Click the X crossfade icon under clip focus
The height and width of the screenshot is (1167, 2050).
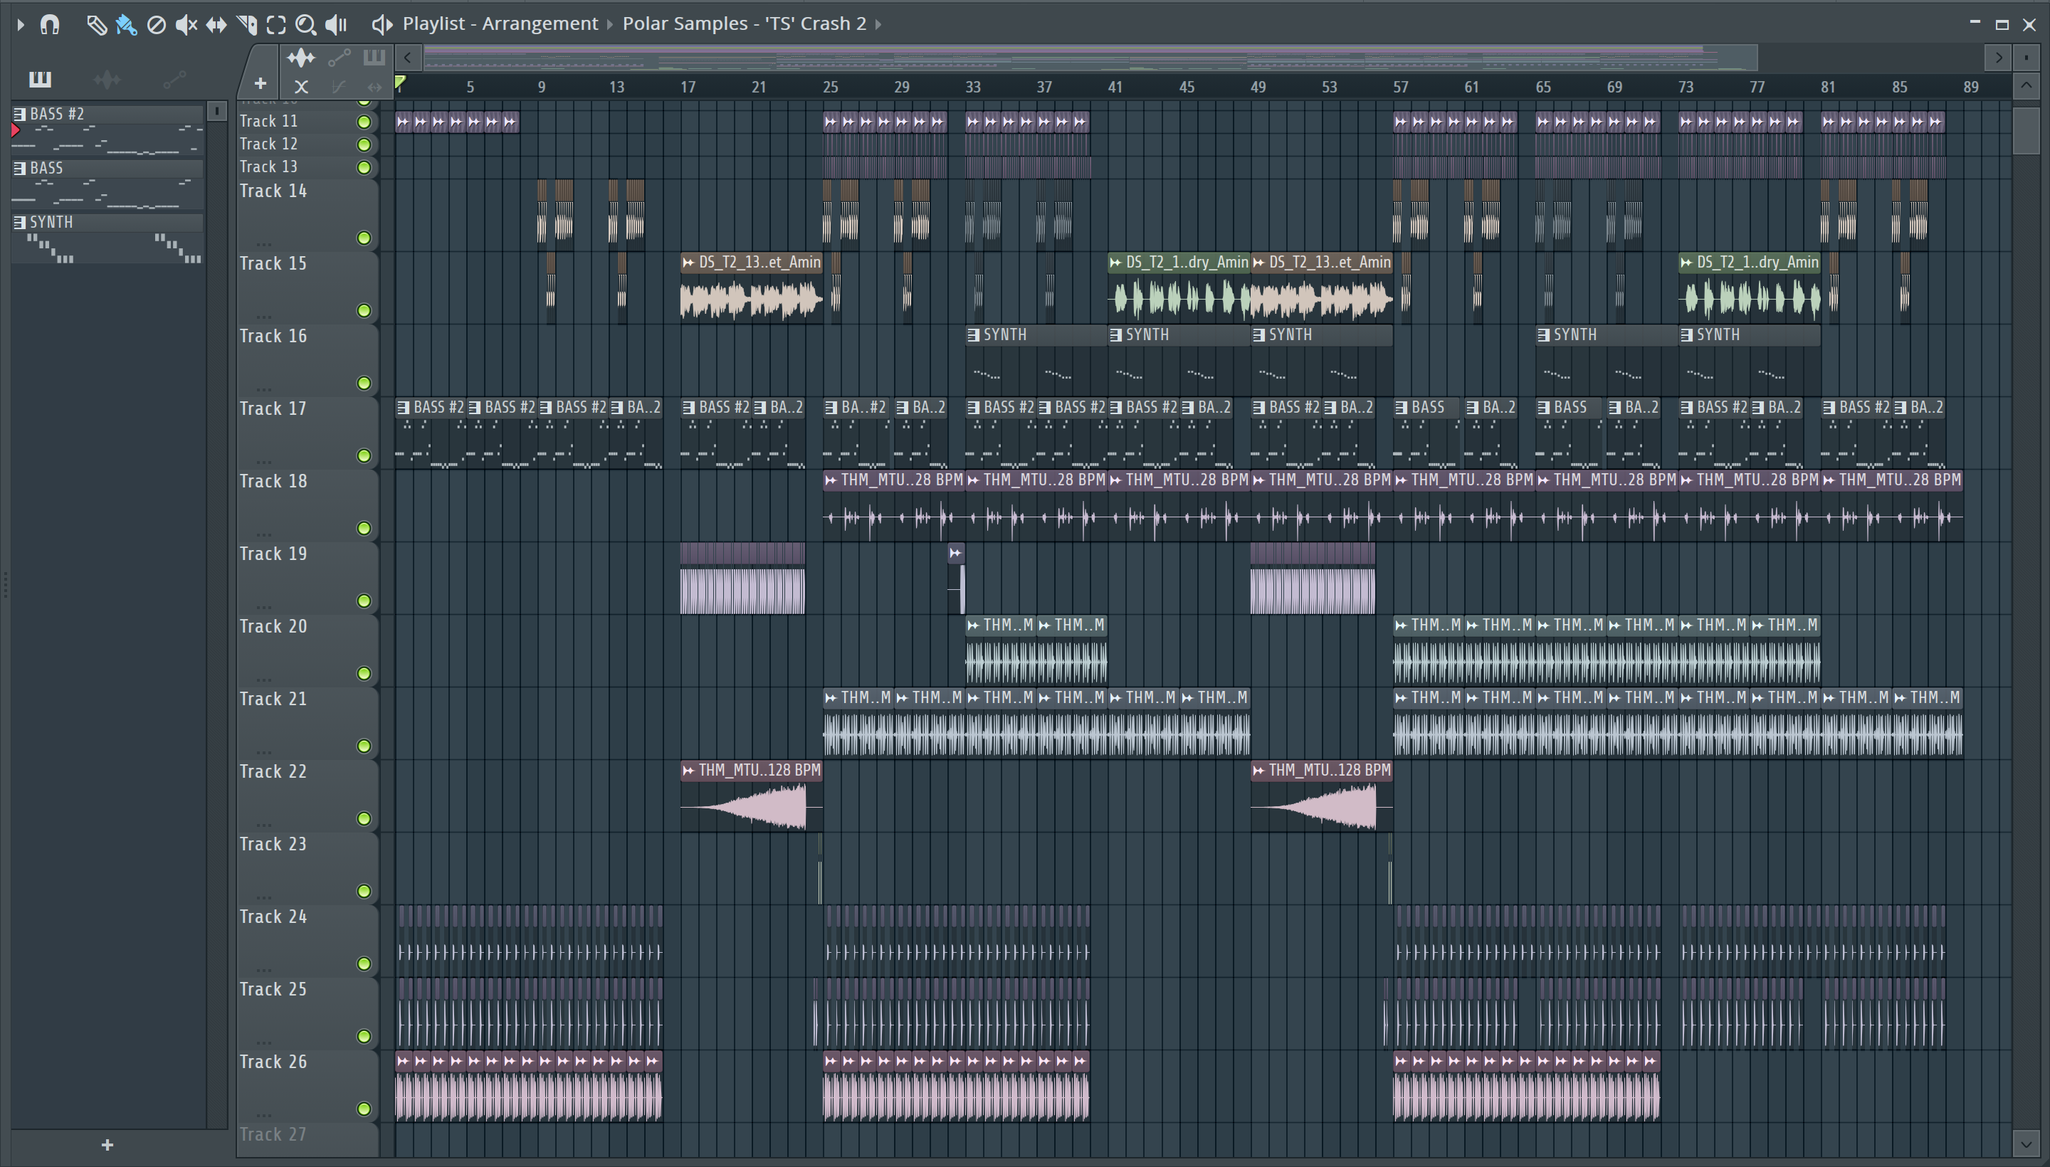301,87
